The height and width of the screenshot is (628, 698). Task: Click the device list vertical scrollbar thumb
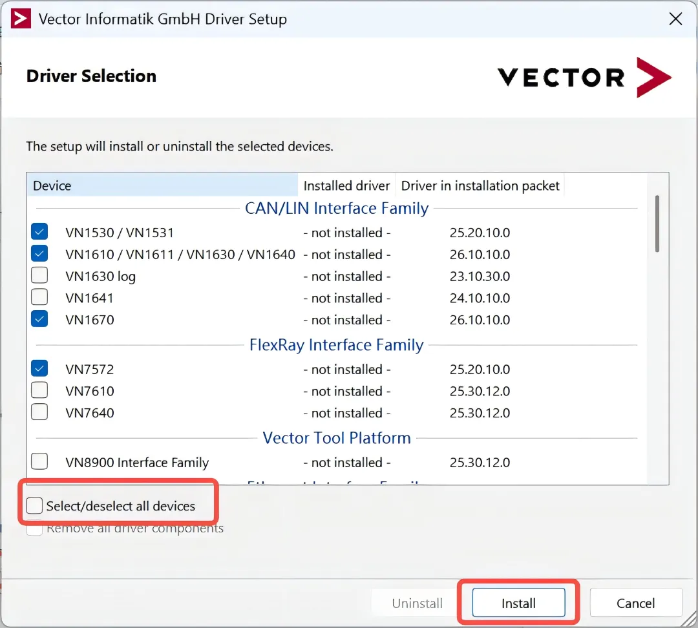(x=657, y=224)
